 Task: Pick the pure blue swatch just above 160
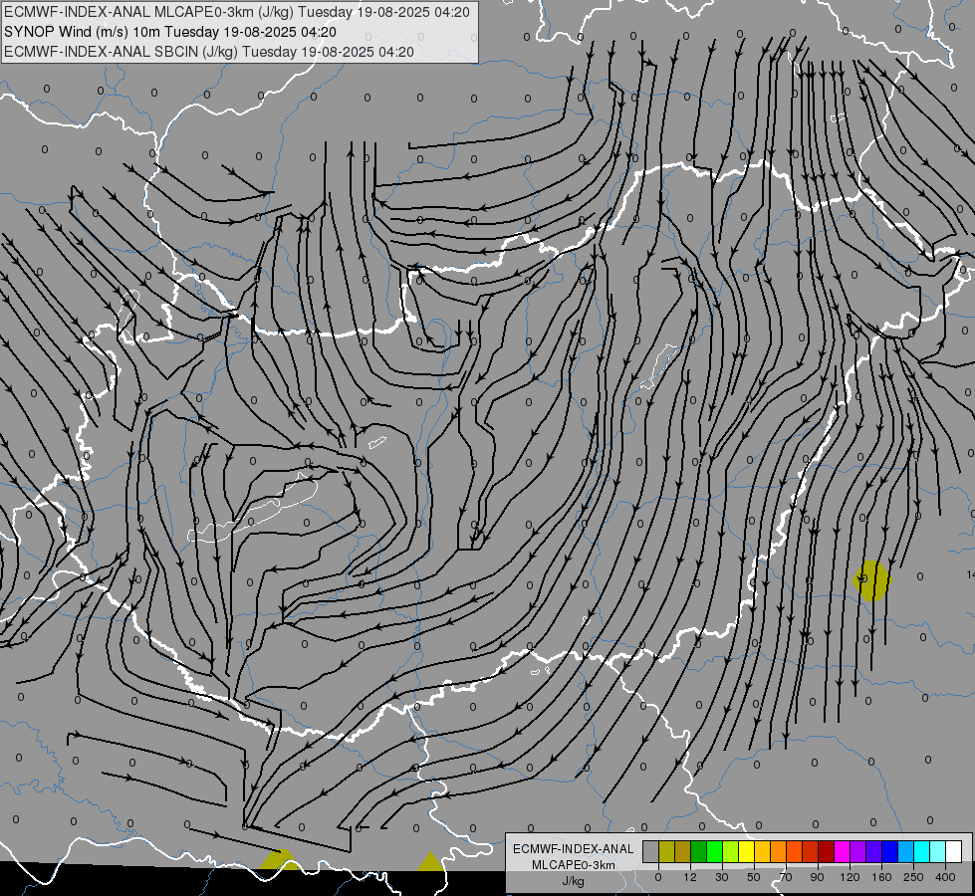(x=889, y=851)
